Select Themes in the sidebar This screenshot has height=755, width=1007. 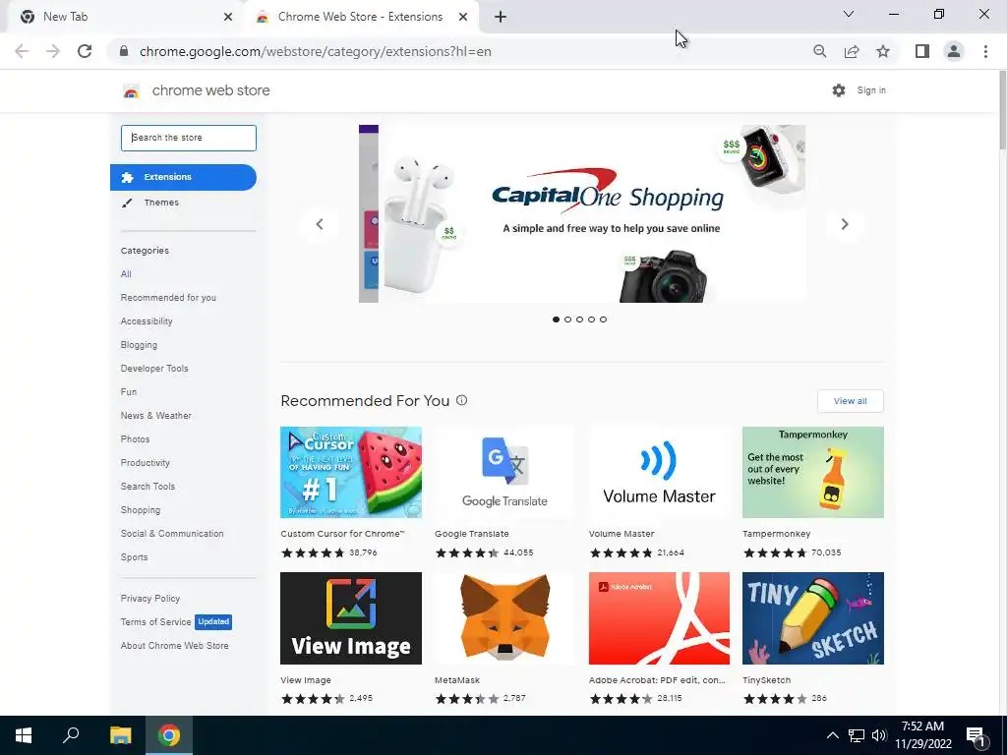(161, 203)
